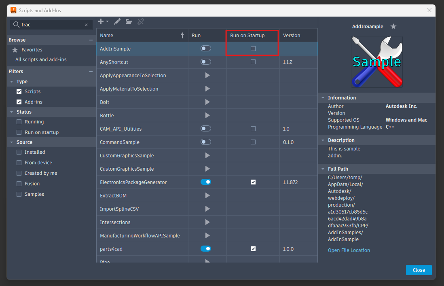Select the ElectronicsPackageGenerator row name
444x286 pixels.
coord(133,182)
